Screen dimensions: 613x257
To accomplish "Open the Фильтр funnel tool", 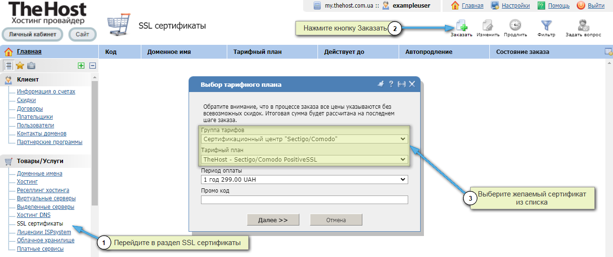I will [x=546, y=25].
